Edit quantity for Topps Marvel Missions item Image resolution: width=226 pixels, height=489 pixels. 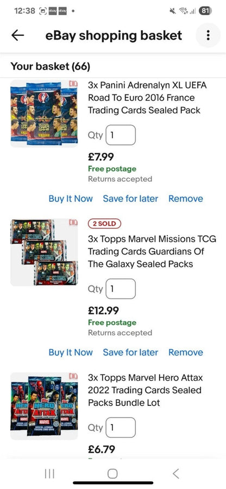[121, 289]
